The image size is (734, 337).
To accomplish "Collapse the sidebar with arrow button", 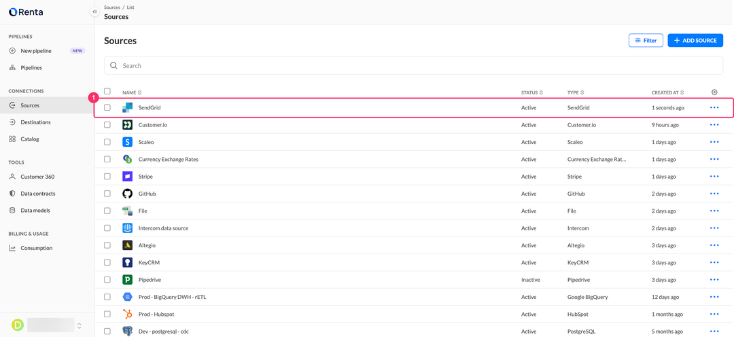I will [x=94, y=12].
